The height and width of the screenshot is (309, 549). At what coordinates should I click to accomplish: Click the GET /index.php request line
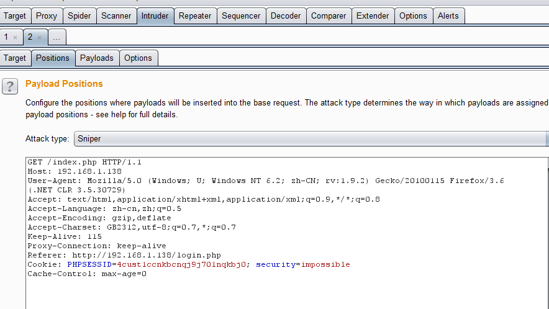[x=84, y=163]
